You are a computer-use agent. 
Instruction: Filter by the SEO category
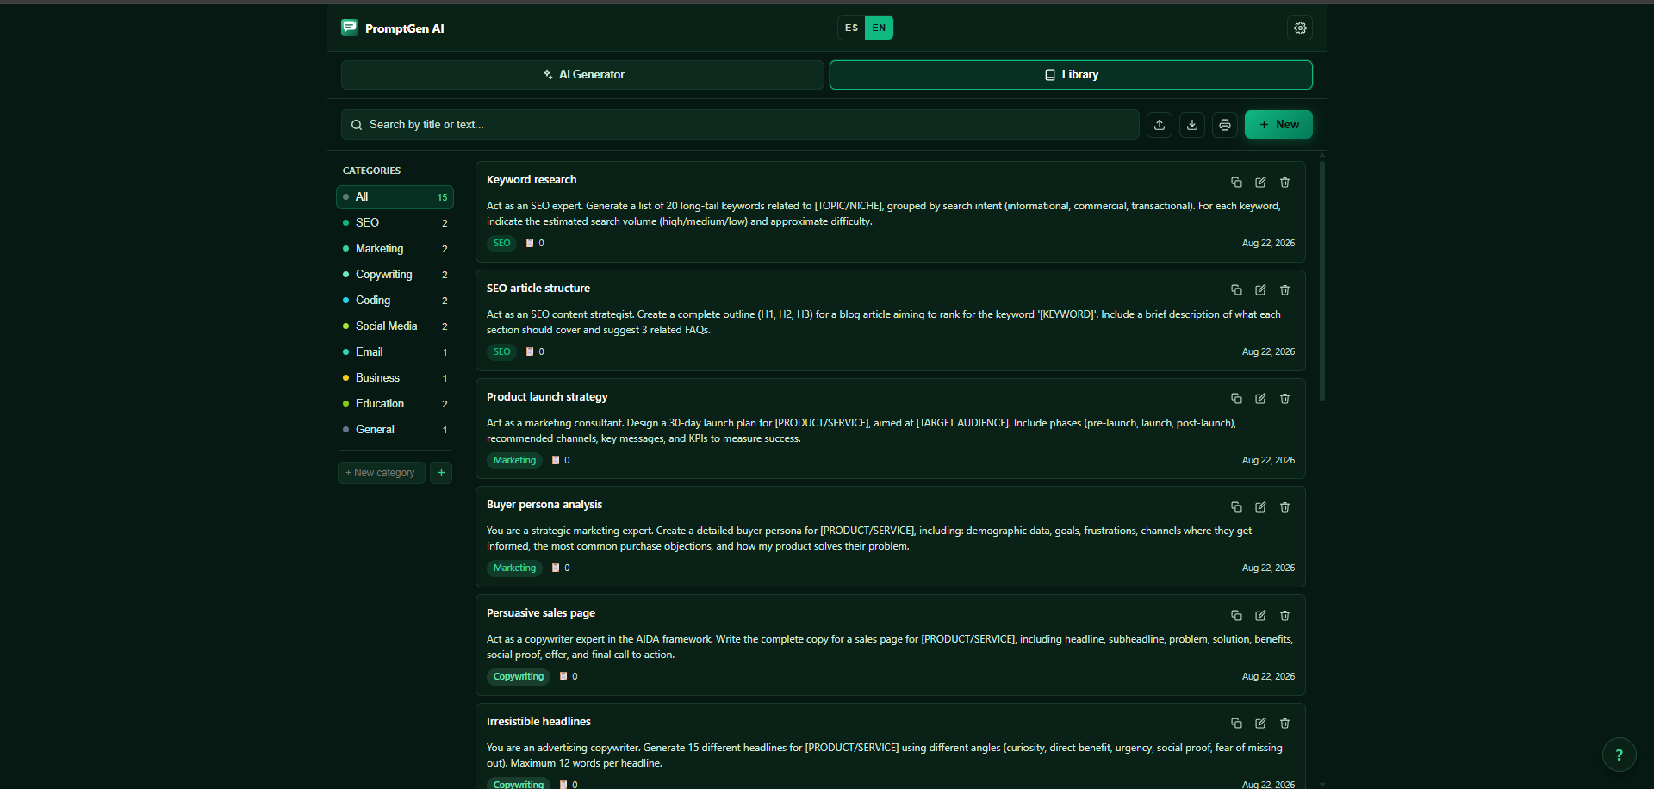click(395, 223)
